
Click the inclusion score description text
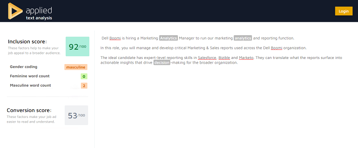[34, 51]
